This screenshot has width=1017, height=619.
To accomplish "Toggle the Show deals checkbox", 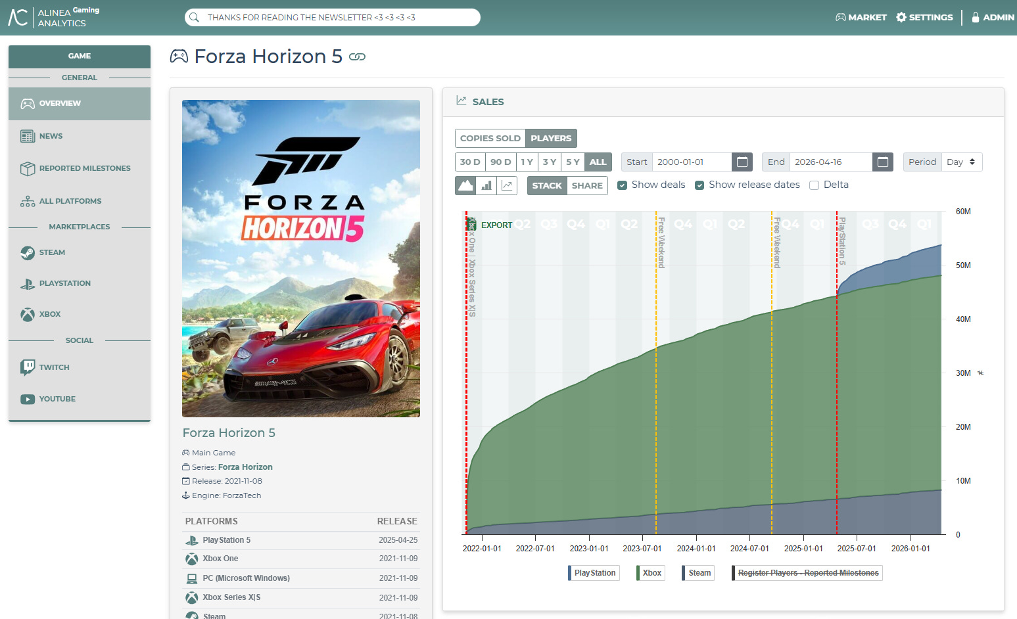I will [622, 185].
